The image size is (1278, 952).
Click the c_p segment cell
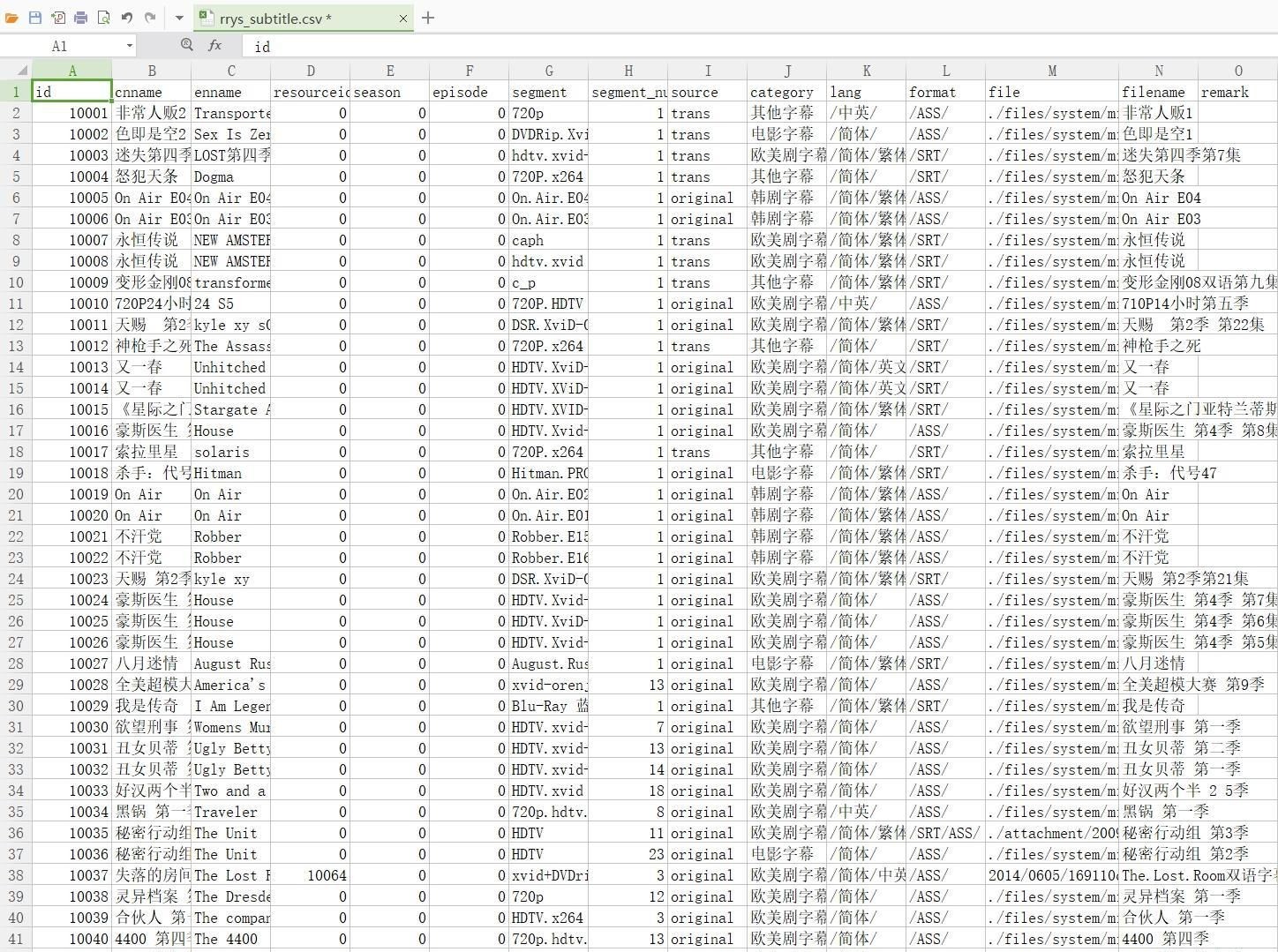(x=549, y=282)
